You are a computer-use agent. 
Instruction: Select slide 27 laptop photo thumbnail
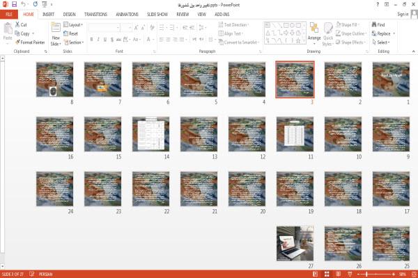[295, 243]
